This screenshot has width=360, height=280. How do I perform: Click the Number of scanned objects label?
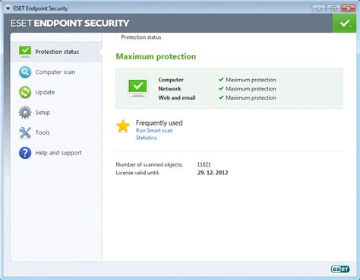pyautogui.click(x=149, y=164)
